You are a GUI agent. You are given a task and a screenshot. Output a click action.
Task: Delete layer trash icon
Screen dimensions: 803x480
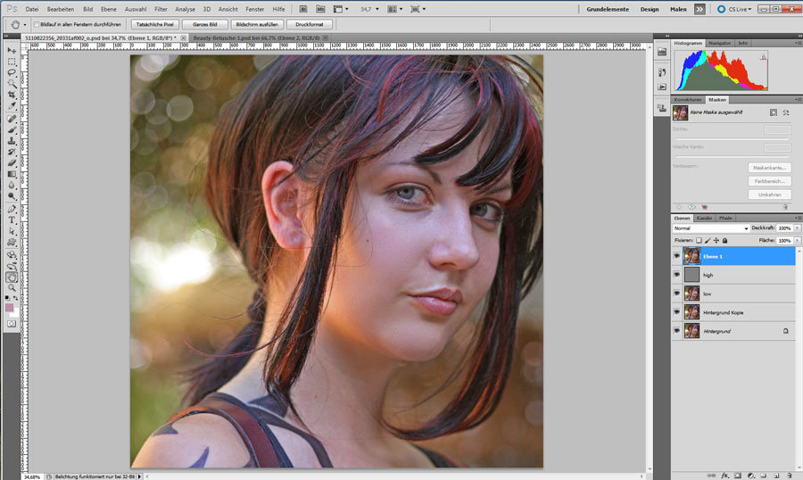coord(790,476)
